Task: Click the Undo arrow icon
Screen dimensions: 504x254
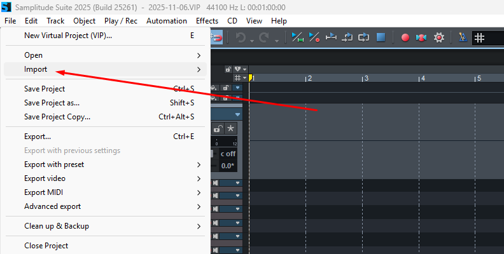Action: pyautogui.click(x=240, y=38)
